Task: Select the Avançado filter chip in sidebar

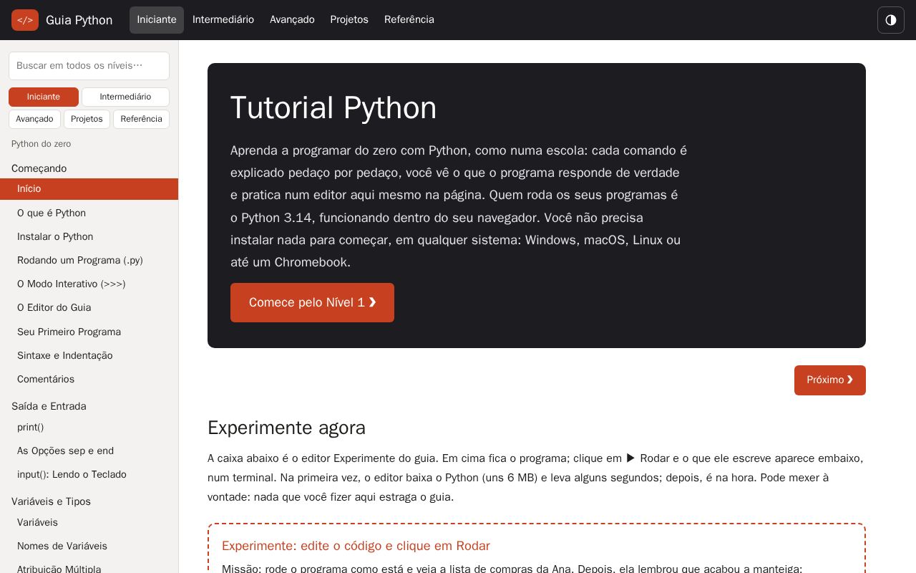Action: (x=34, y=119)
